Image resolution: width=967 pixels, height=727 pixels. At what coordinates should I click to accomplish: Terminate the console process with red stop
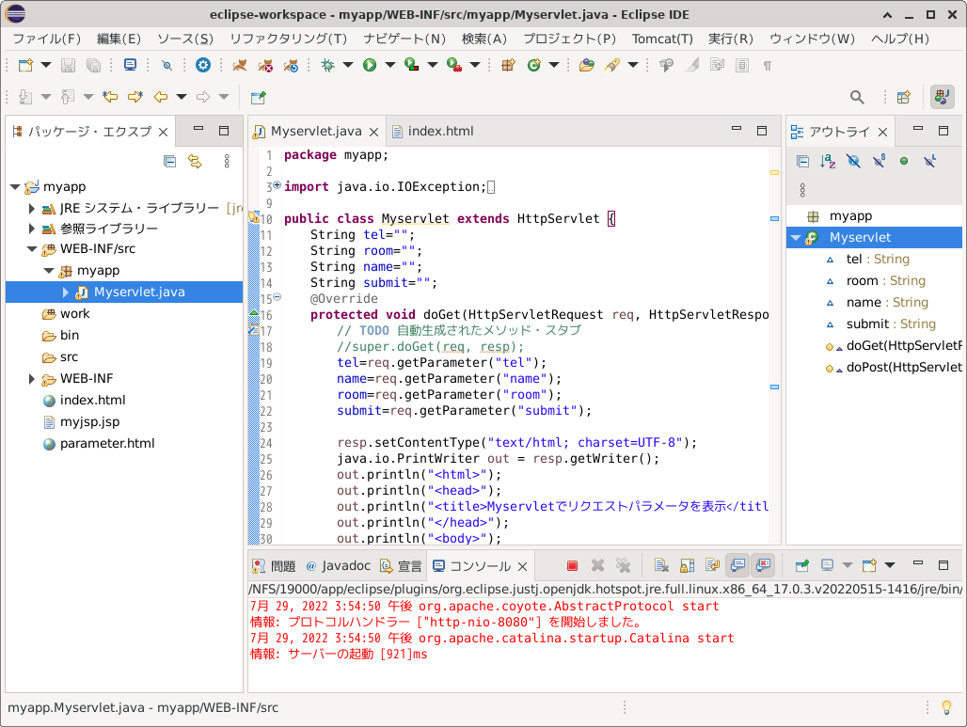(x=572, y=565)
